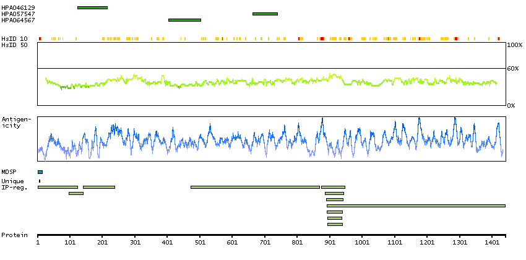Click the Protein axis label
This screenshot has height=260, width=526.
(14, 235)
